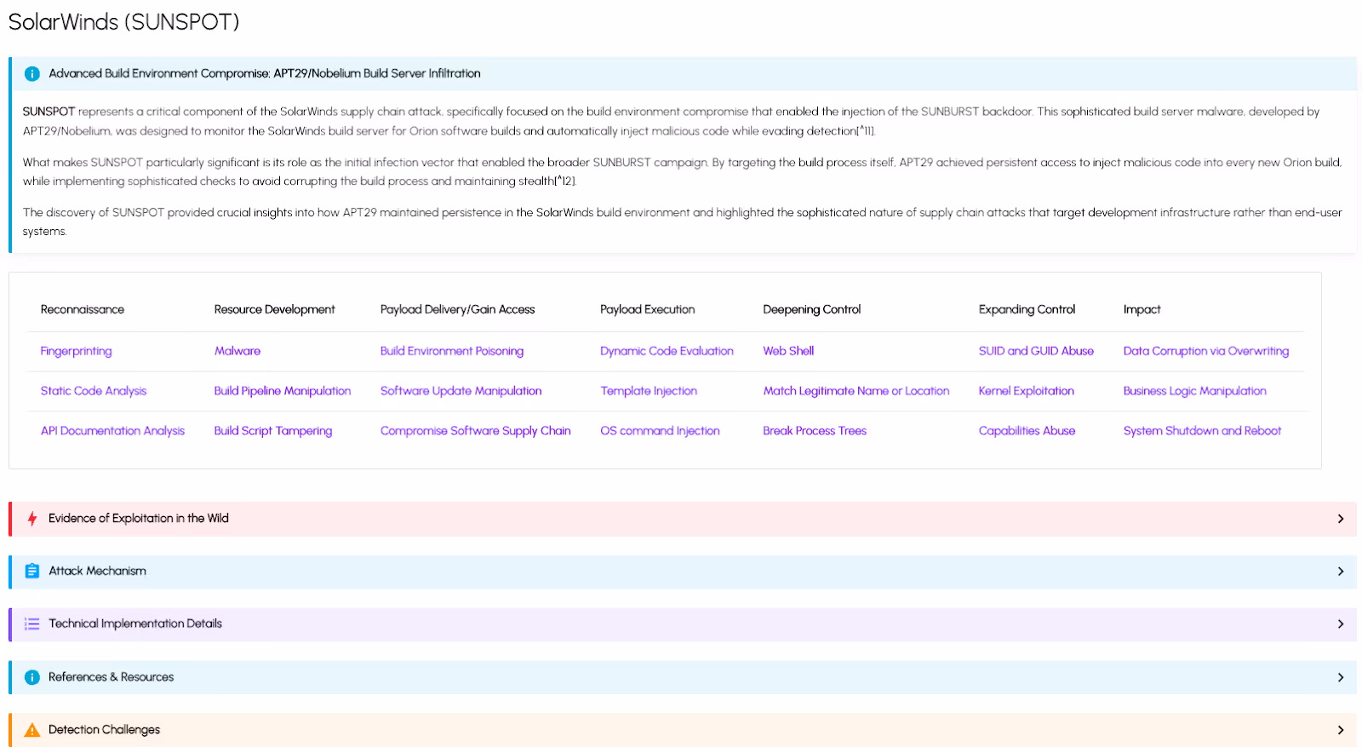Screen dimensions: 1362x753
Task: Open the Software Update Manipulation link
Action: tap(461, 391)
